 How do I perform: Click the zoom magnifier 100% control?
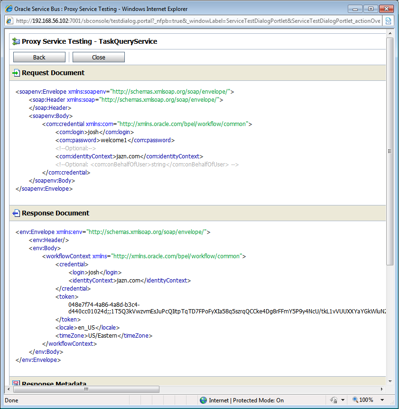[x=363, y=400]
